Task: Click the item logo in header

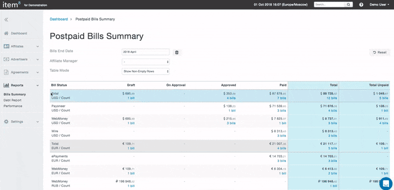Action: pos(11,4)
